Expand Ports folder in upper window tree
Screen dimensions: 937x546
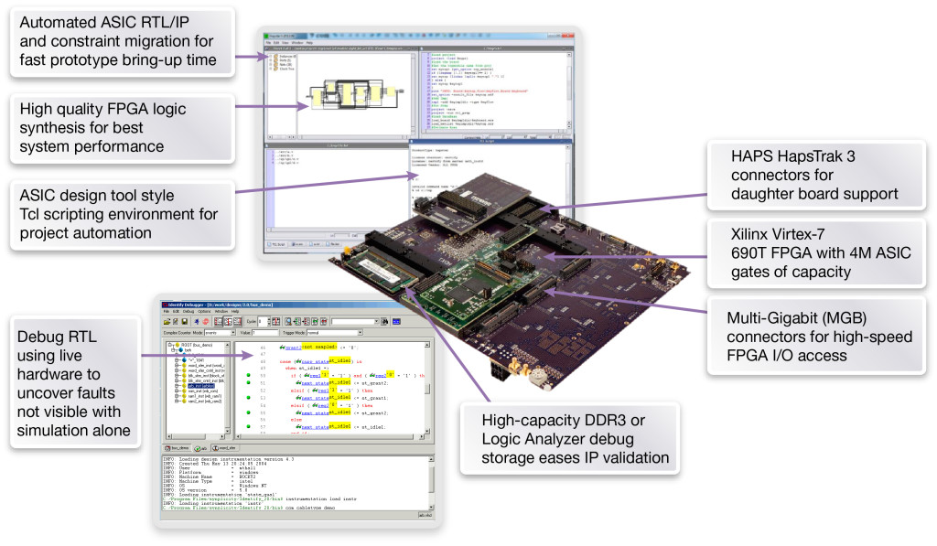tap(270, 60)
